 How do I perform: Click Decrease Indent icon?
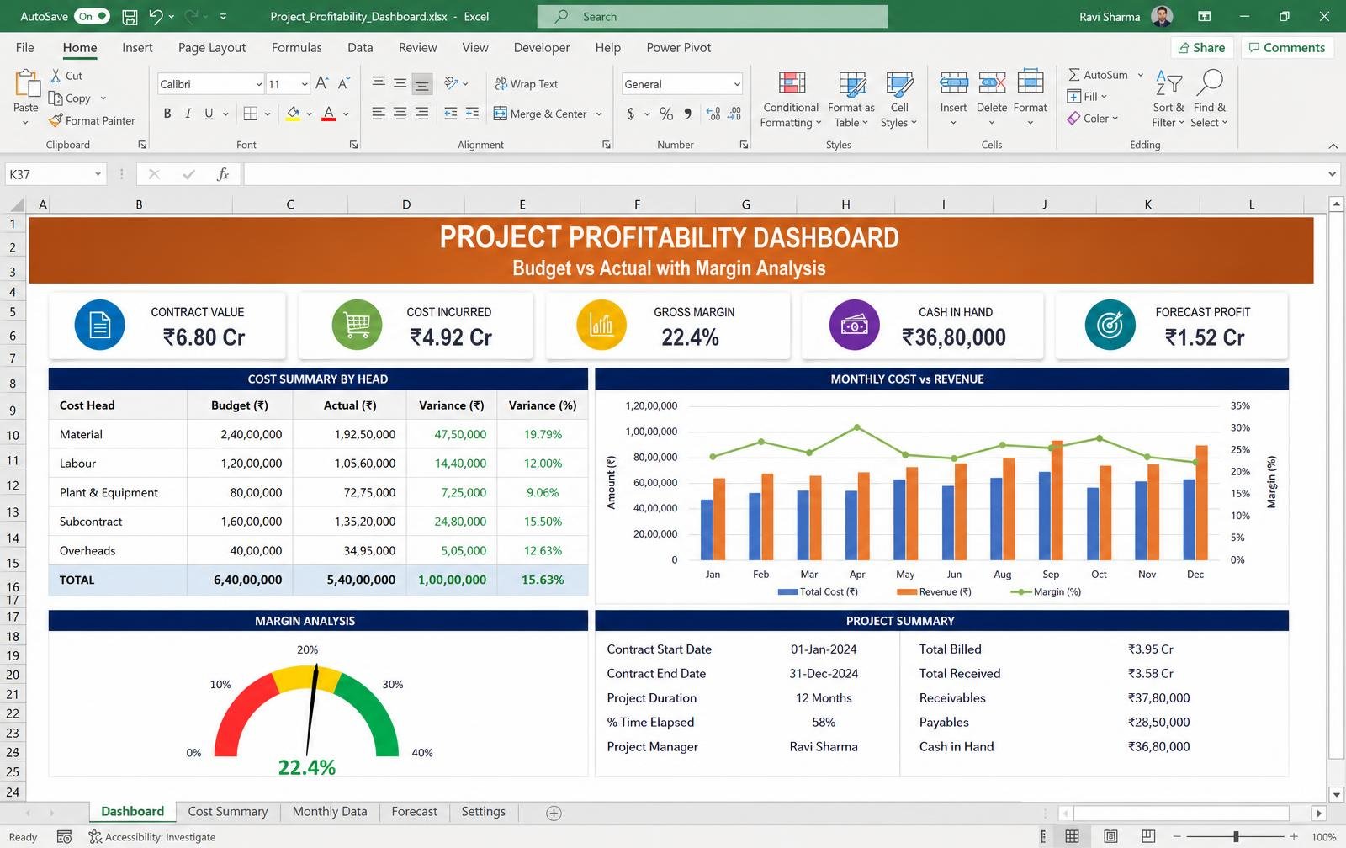click(451, 114)
